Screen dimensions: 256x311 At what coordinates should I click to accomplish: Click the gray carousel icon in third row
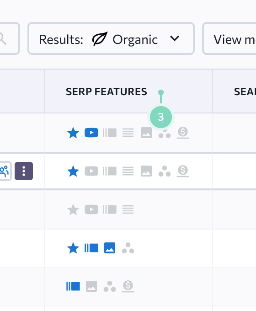pos(110,209)
